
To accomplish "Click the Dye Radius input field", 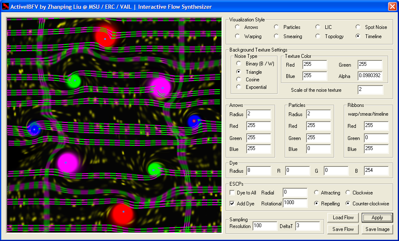I will [x=259, y=171].
